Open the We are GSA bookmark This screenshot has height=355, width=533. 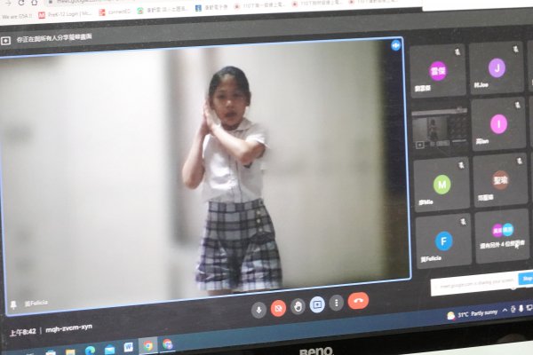coord(16,16)
